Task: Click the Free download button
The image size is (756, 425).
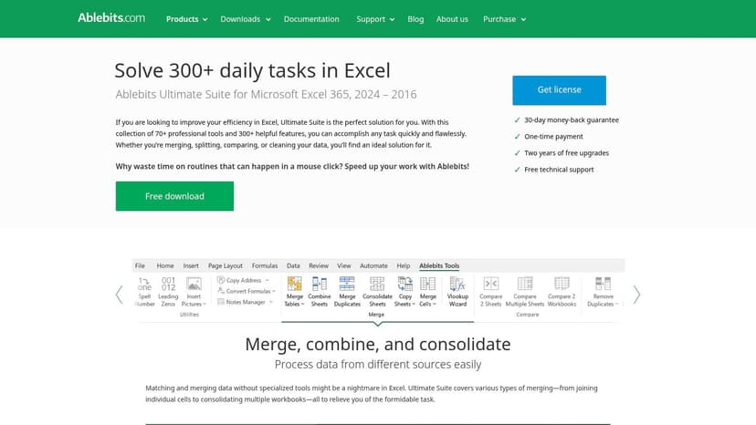Action: 174,196
